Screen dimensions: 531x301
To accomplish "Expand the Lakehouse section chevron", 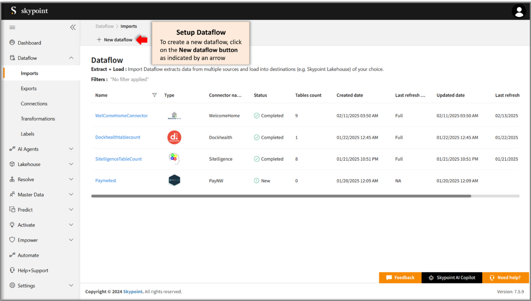I will pyautogui.click(x=71, y=164).
